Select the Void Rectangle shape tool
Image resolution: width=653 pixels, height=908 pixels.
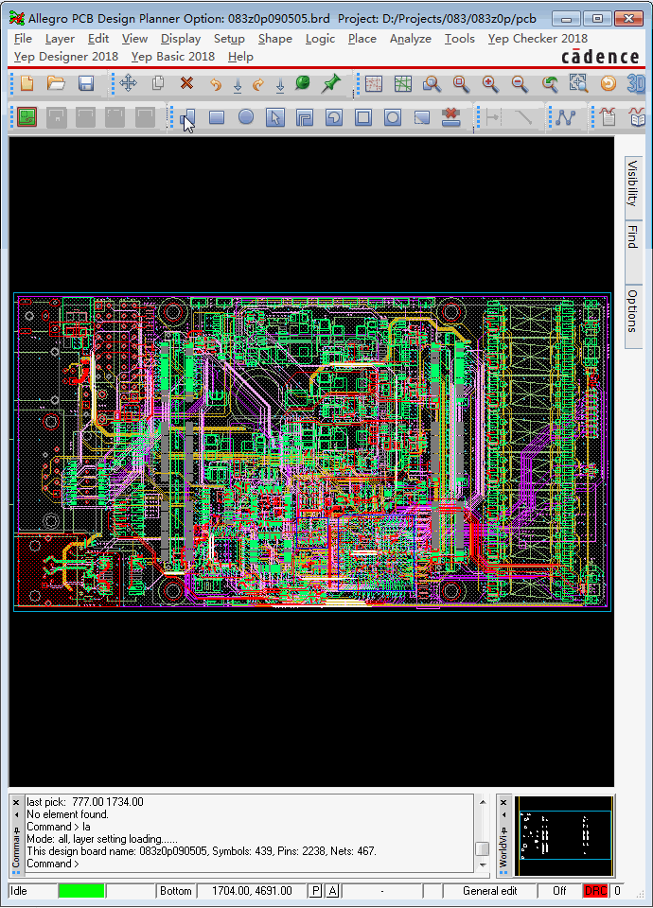(x=363, y=117)
